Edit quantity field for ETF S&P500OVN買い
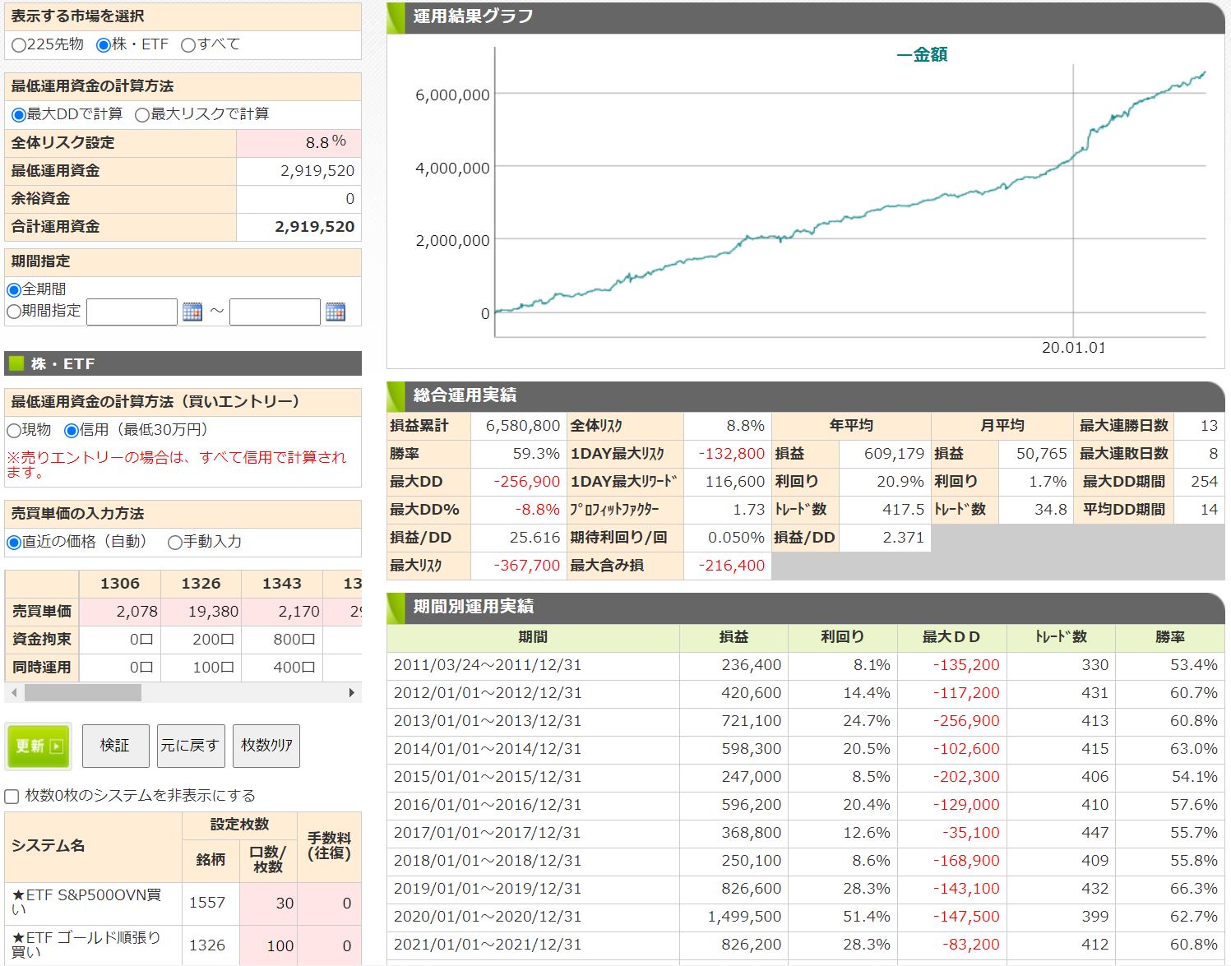1231x966 pixels. pos(268,903)
